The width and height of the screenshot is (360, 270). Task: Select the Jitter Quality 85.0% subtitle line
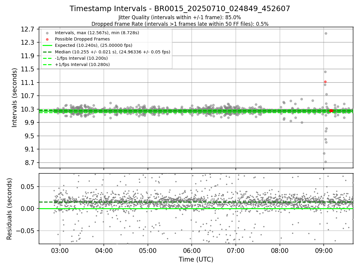(x=180, y=17)
